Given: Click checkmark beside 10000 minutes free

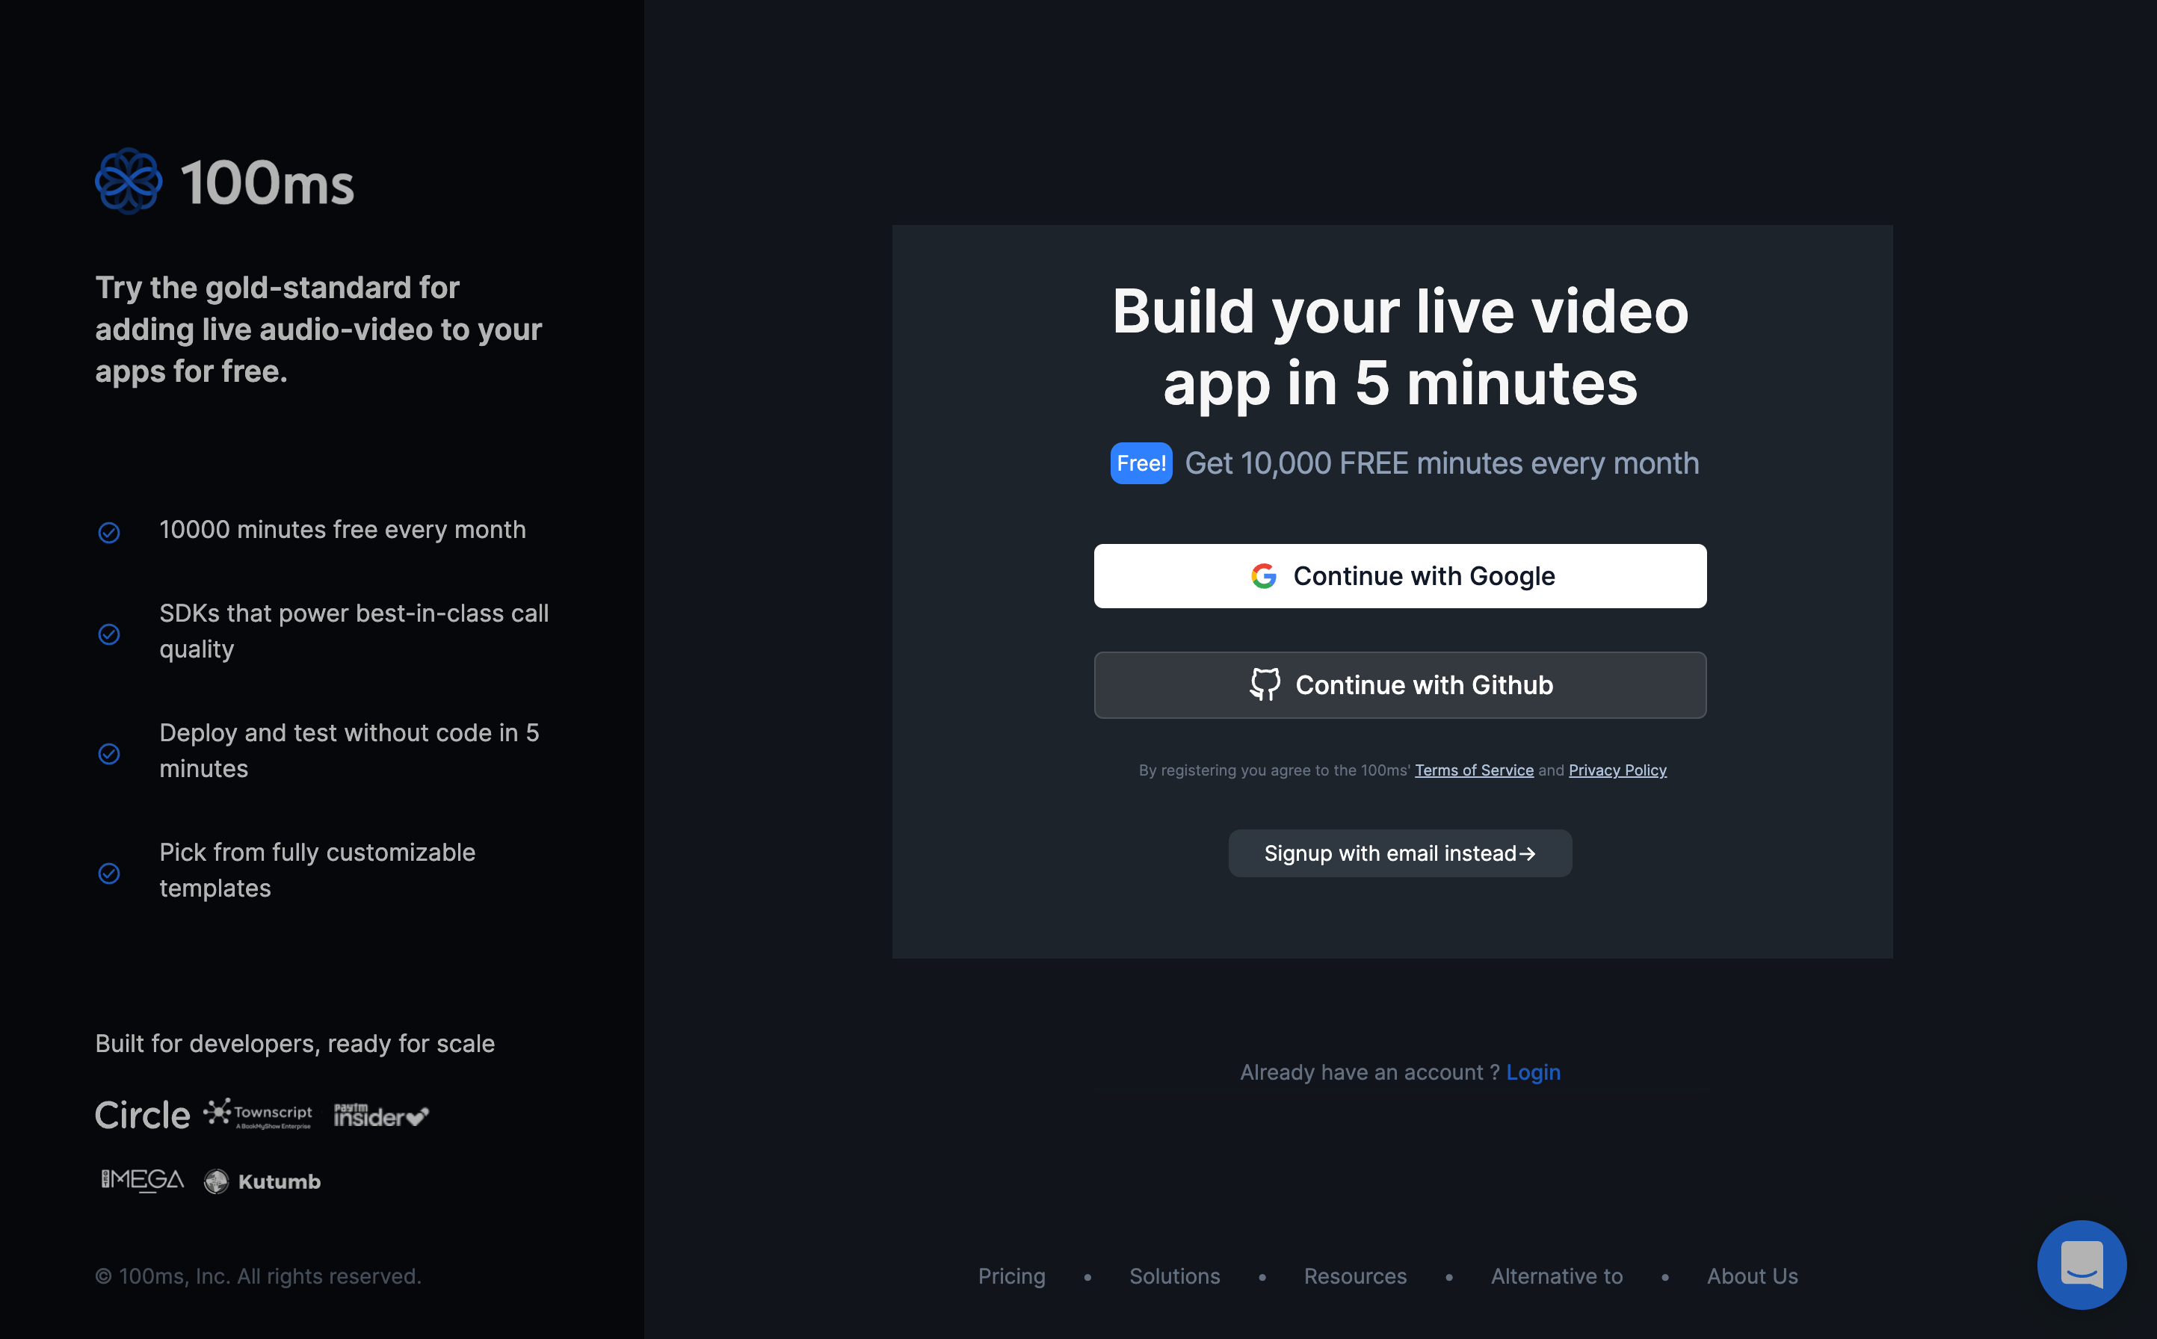Looking at the screenshot, I should (x=109, y=532).
